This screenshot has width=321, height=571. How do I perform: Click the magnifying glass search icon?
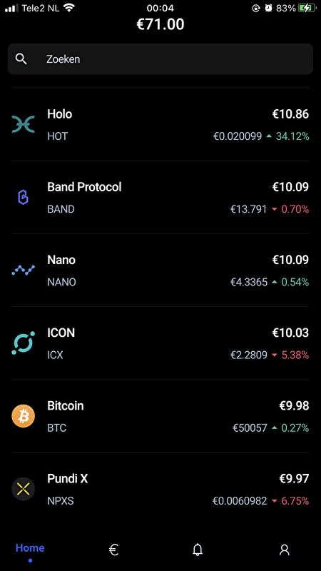pyautogui.click(x=21, y=59)
